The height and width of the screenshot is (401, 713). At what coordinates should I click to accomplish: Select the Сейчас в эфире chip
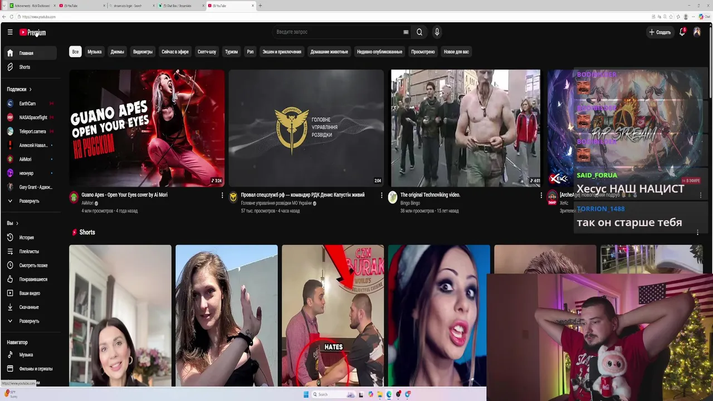pyautogui.click(x=175, y=52)
